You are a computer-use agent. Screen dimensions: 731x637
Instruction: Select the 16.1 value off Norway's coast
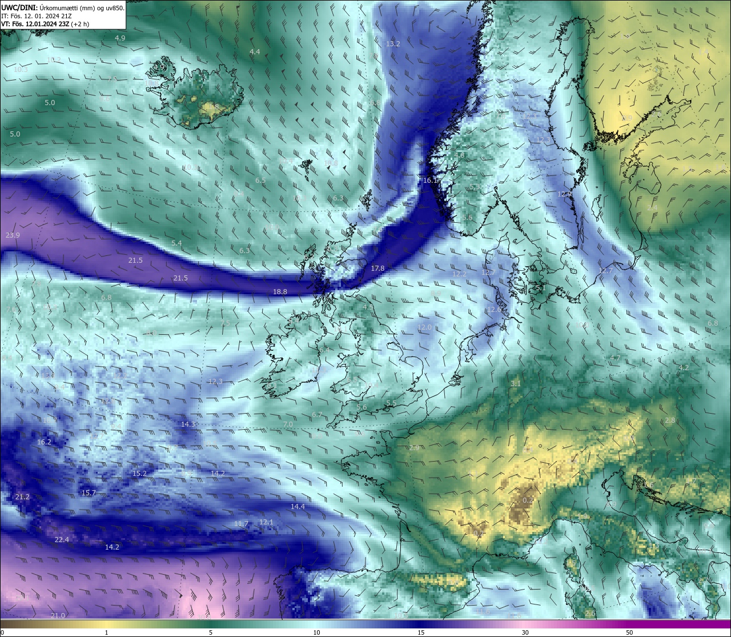click(431, 180)
